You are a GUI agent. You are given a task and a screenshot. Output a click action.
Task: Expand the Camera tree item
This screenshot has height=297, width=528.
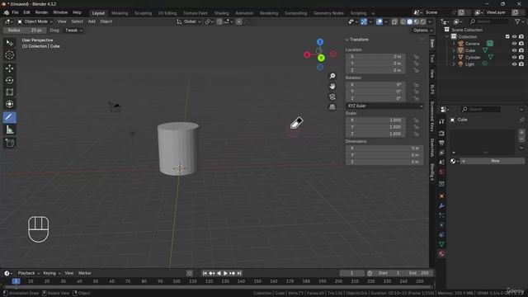click(454, 44)
